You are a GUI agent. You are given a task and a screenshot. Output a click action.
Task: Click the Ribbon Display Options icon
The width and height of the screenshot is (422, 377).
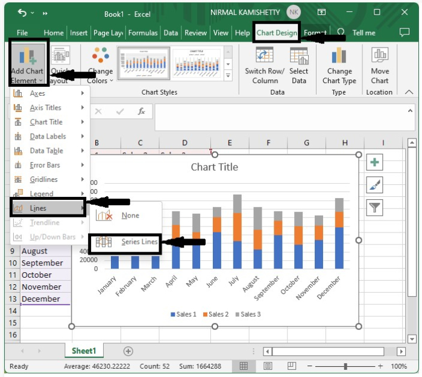tap(321, 12)
